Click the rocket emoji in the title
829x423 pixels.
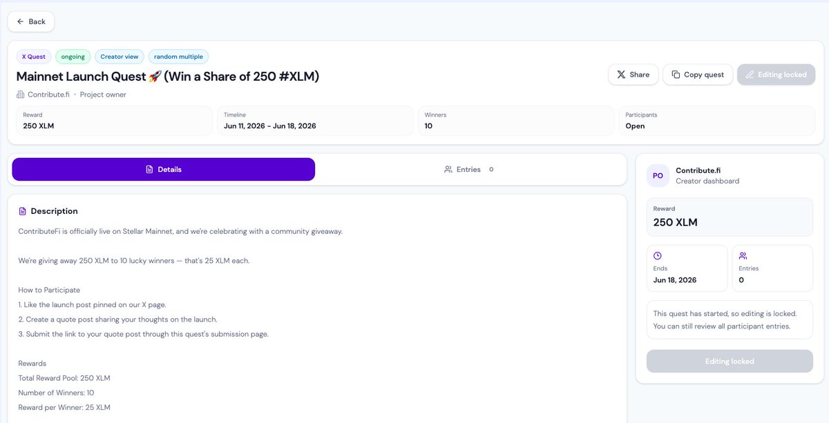(155, 77)
